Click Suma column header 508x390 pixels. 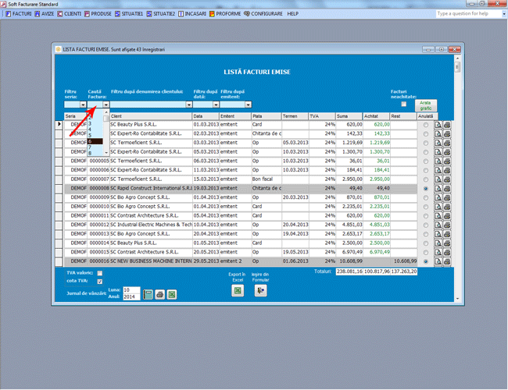click(349, 116)
